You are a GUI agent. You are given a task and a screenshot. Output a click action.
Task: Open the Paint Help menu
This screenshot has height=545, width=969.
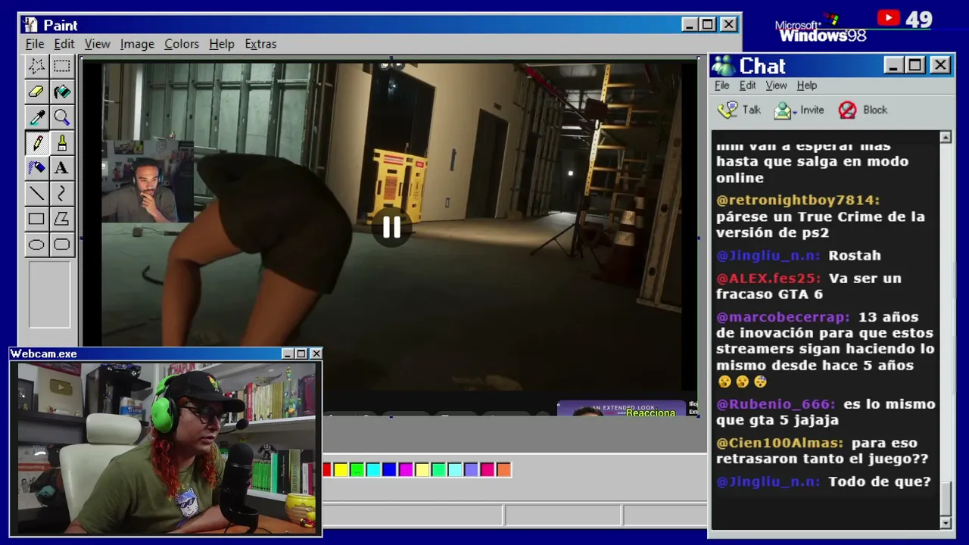tap(222, 44)
